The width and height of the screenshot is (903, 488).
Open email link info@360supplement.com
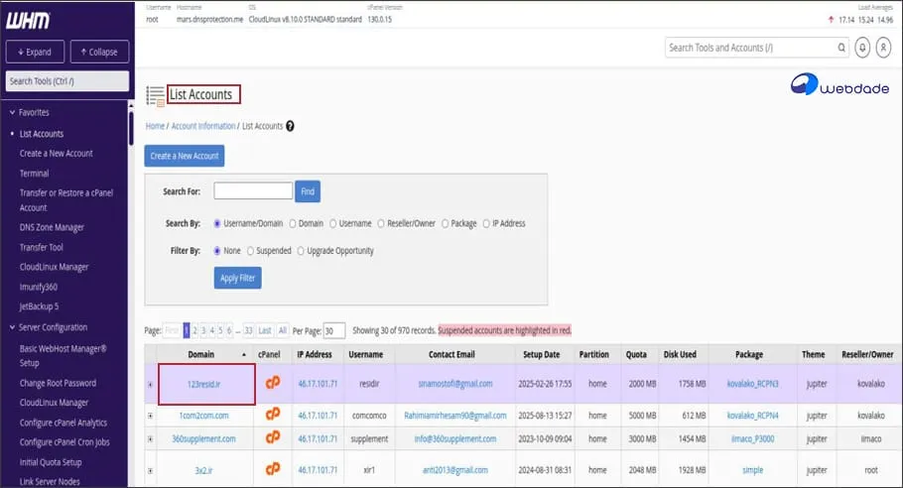[454, 438]
